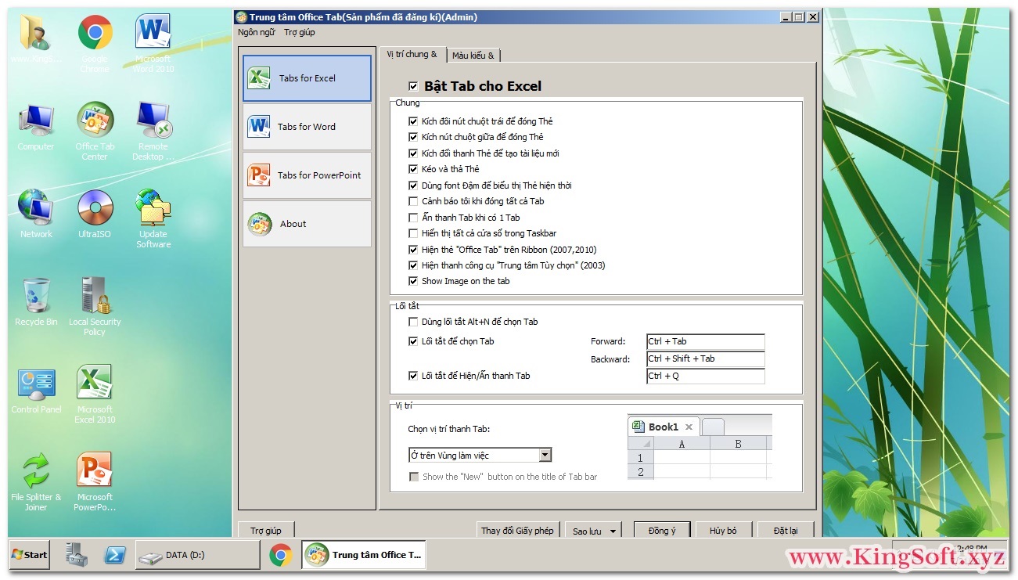Open the Trợ giúp menu
The image size is (1018, 580).
point(300,32)
